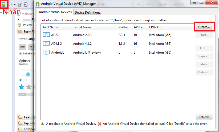Screen dimensions: 219x132
Task: Click the Details... button
Action: click(204, 72)
